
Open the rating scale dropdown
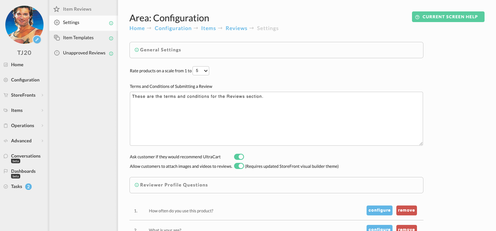[201, 71]
